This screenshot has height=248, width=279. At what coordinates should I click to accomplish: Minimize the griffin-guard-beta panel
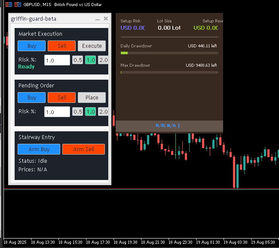(x=98, y=19)
